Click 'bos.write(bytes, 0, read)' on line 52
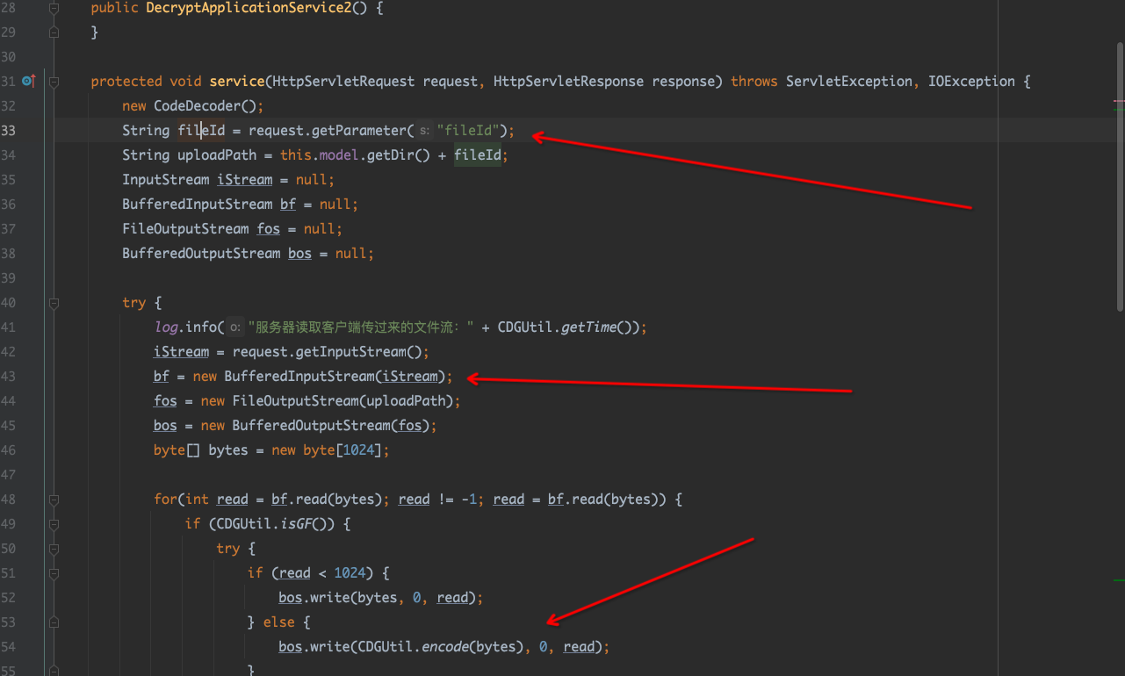This screenshot has width=1125, height=676. pos(378,598)
